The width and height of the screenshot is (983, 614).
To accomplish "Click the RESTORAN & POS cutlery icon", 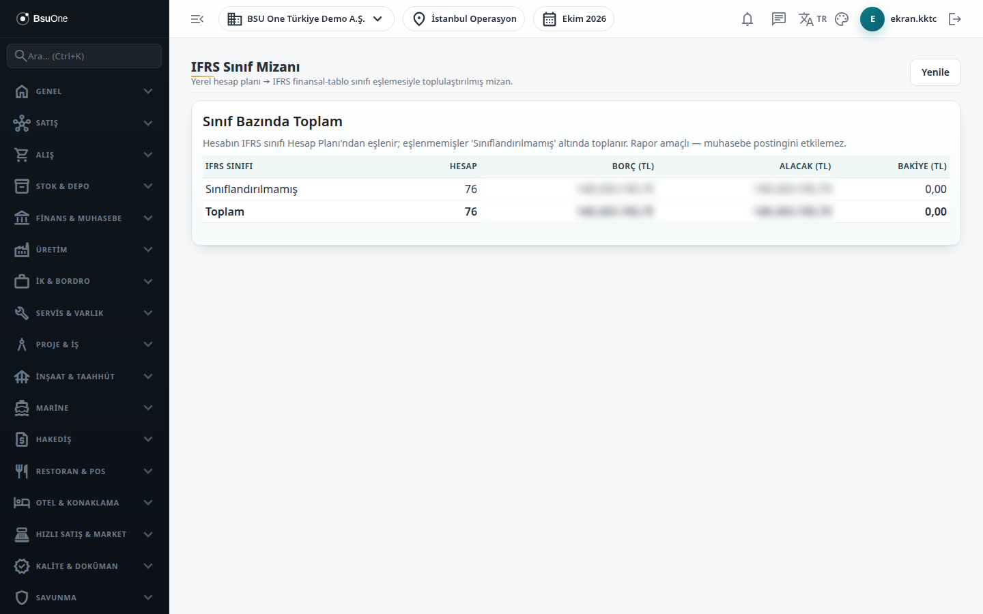I will (x=22, y=471).
